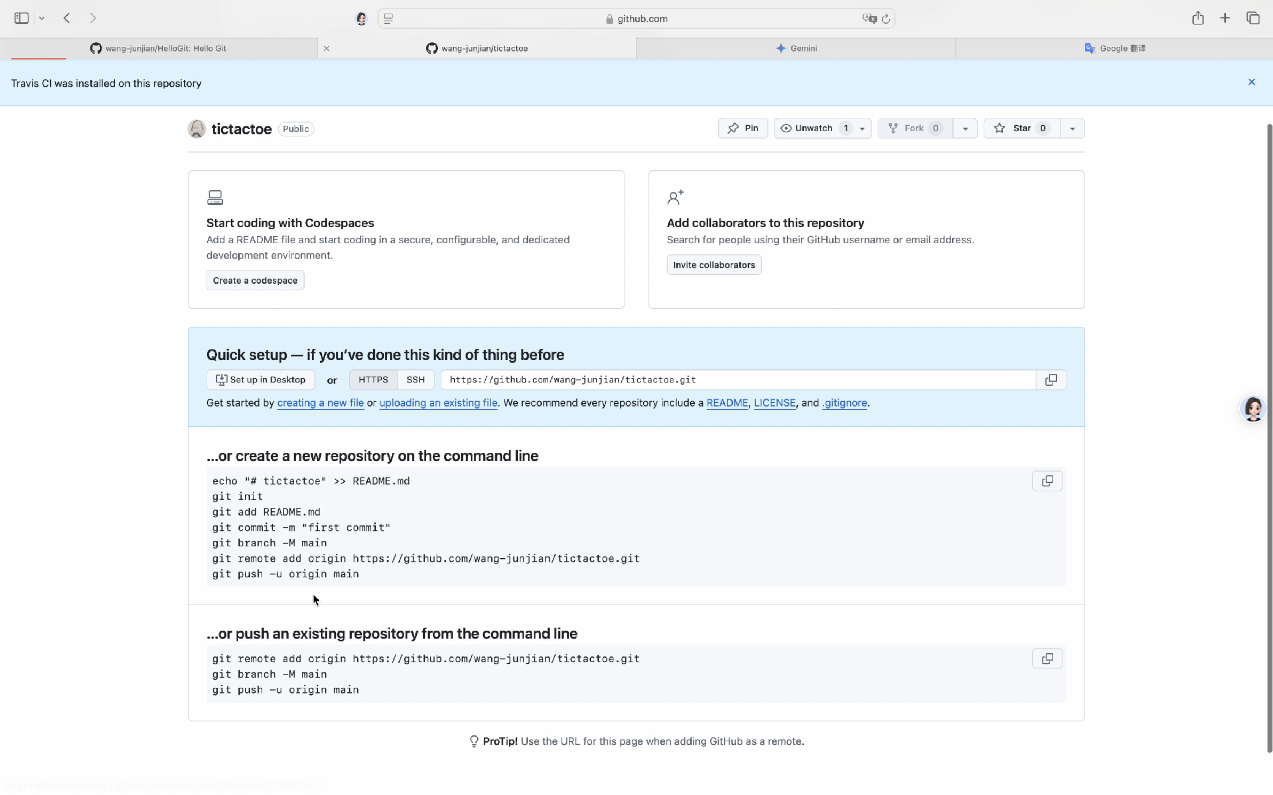The width and height of the screenshot is (1273, 795).
Task: Open the uploading an existing file link
Action: pyautogui.click(x=438, y=403)
